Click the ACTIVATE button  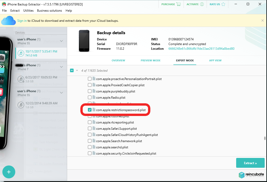tap(195, 4)
